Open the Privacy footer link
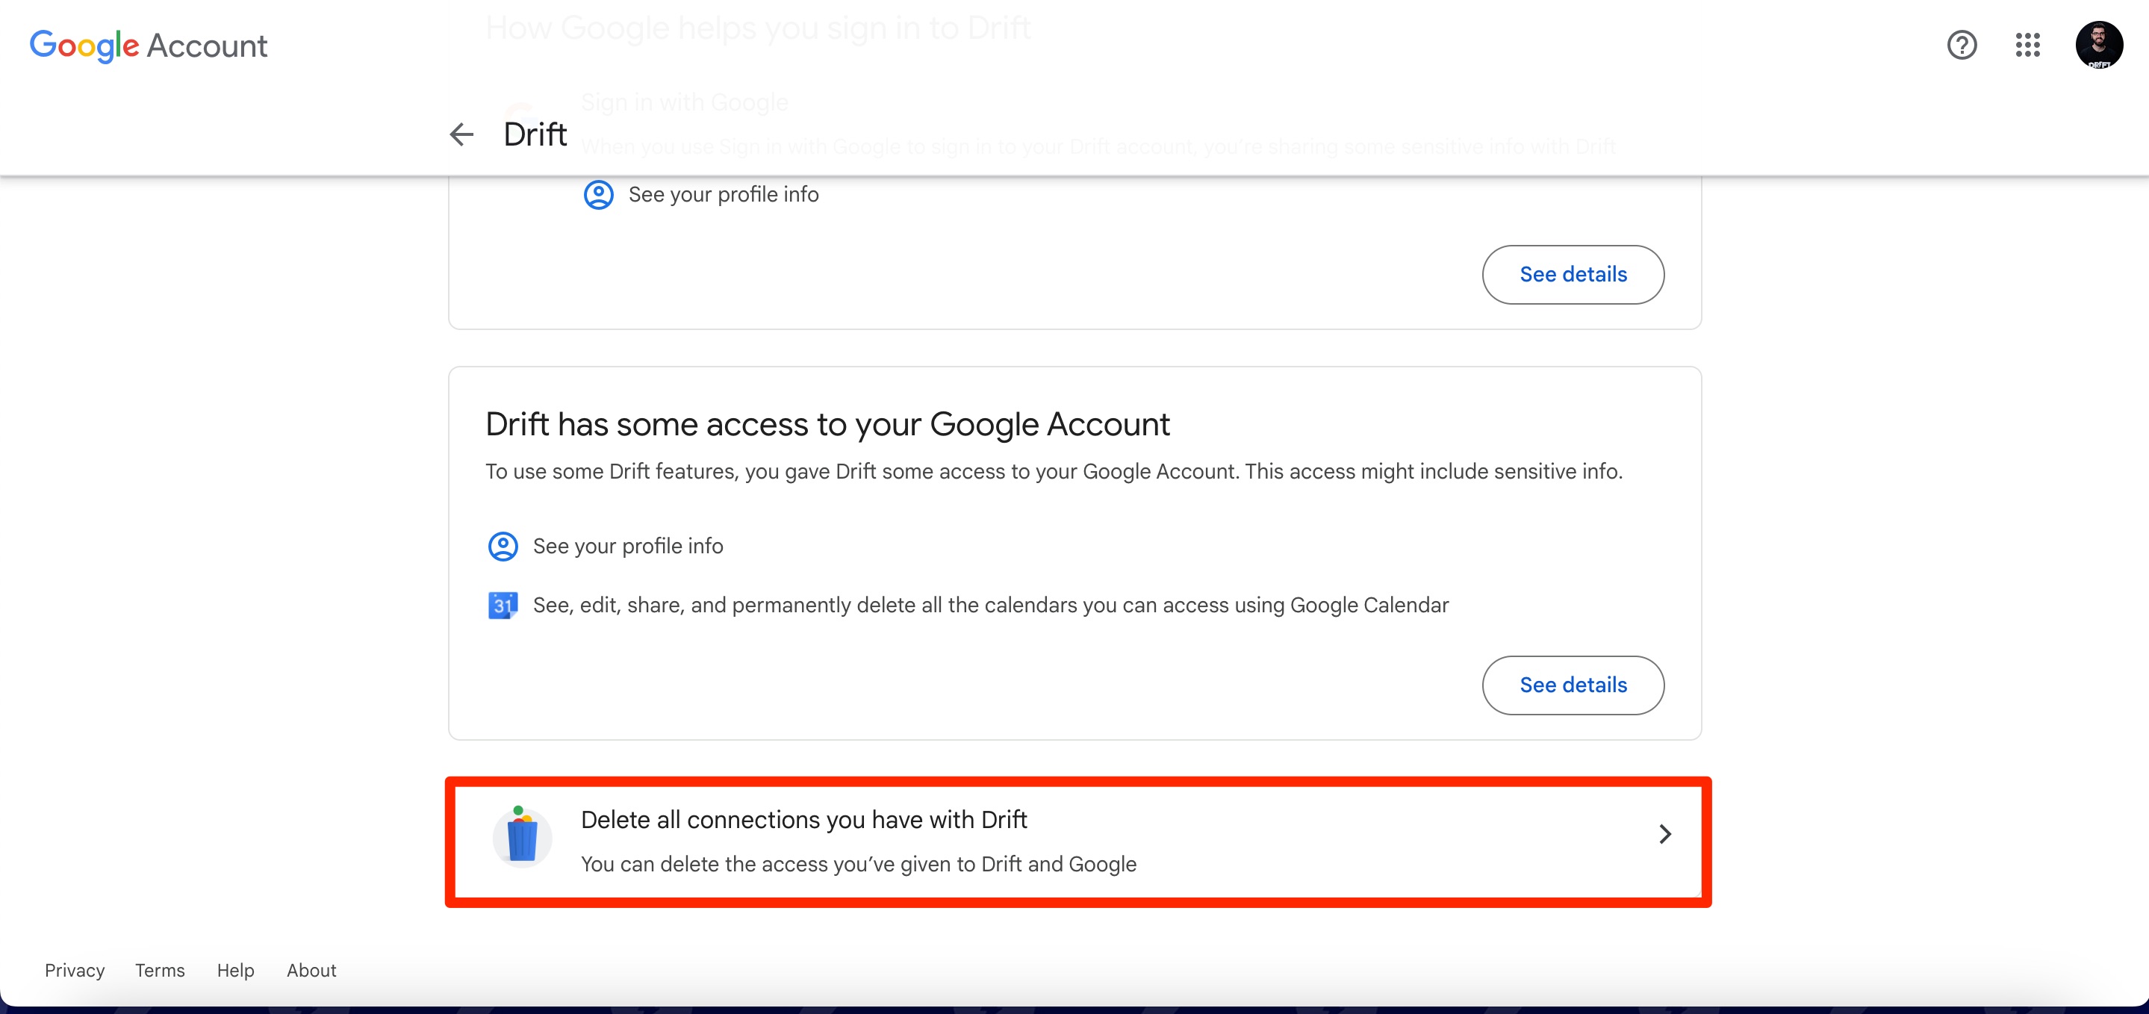The width and height of the screenshot is (2149, 1014). pos(74,971)
